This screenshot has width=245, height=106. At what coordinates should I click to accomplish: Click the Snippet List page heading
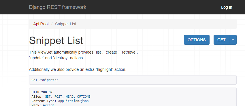[56, 41]
